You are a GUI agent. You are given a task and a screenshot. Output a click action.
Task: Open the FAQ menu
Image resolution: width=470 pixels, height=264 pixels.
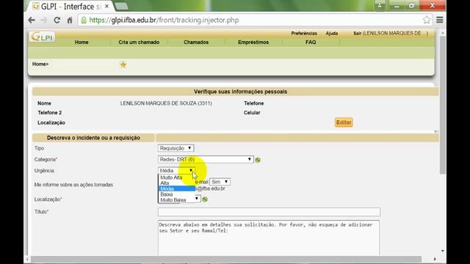(311, 43)
